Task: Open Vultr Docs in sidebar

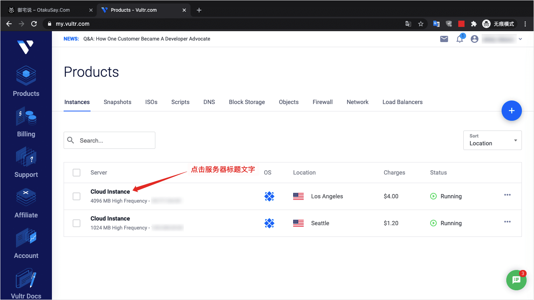Action: coord(26,284)
